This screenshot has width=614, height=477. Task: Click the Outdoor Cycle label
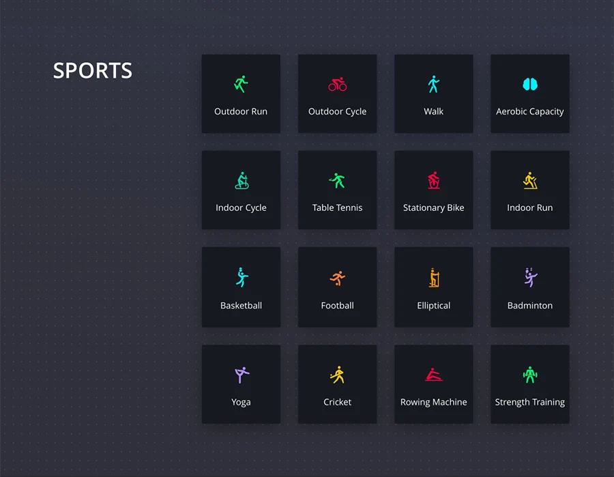[337, 112]
